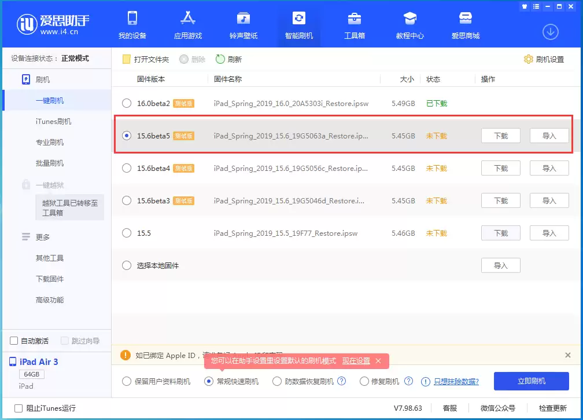Dismiss the Apple ID warning bar
The image size is (583, 420).
click(568, 355)
